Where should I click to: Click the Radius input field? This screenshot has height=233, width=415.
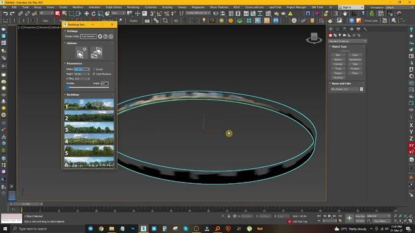82,69
